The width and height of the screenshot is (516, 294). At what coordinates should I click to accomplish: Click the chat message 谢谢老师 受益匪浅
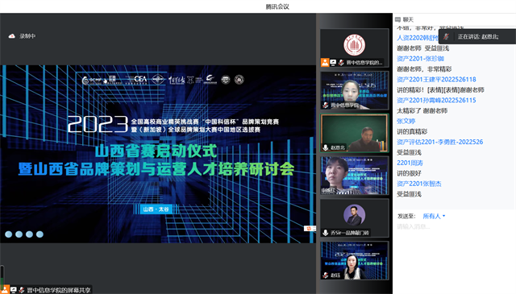pyautogui.click(x=422, y=48)
